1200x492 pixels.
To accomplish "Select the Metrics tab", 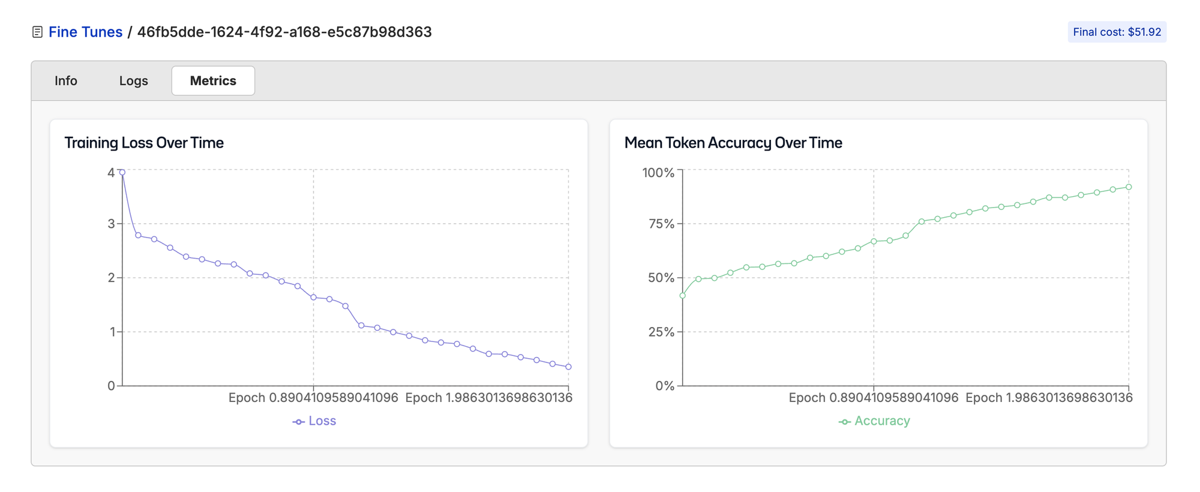I will [213, 81].
